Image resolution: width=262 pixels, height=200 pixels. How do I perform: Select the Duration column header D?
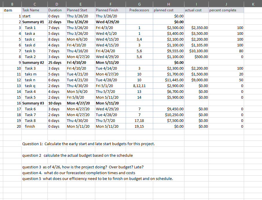(56, 4)
